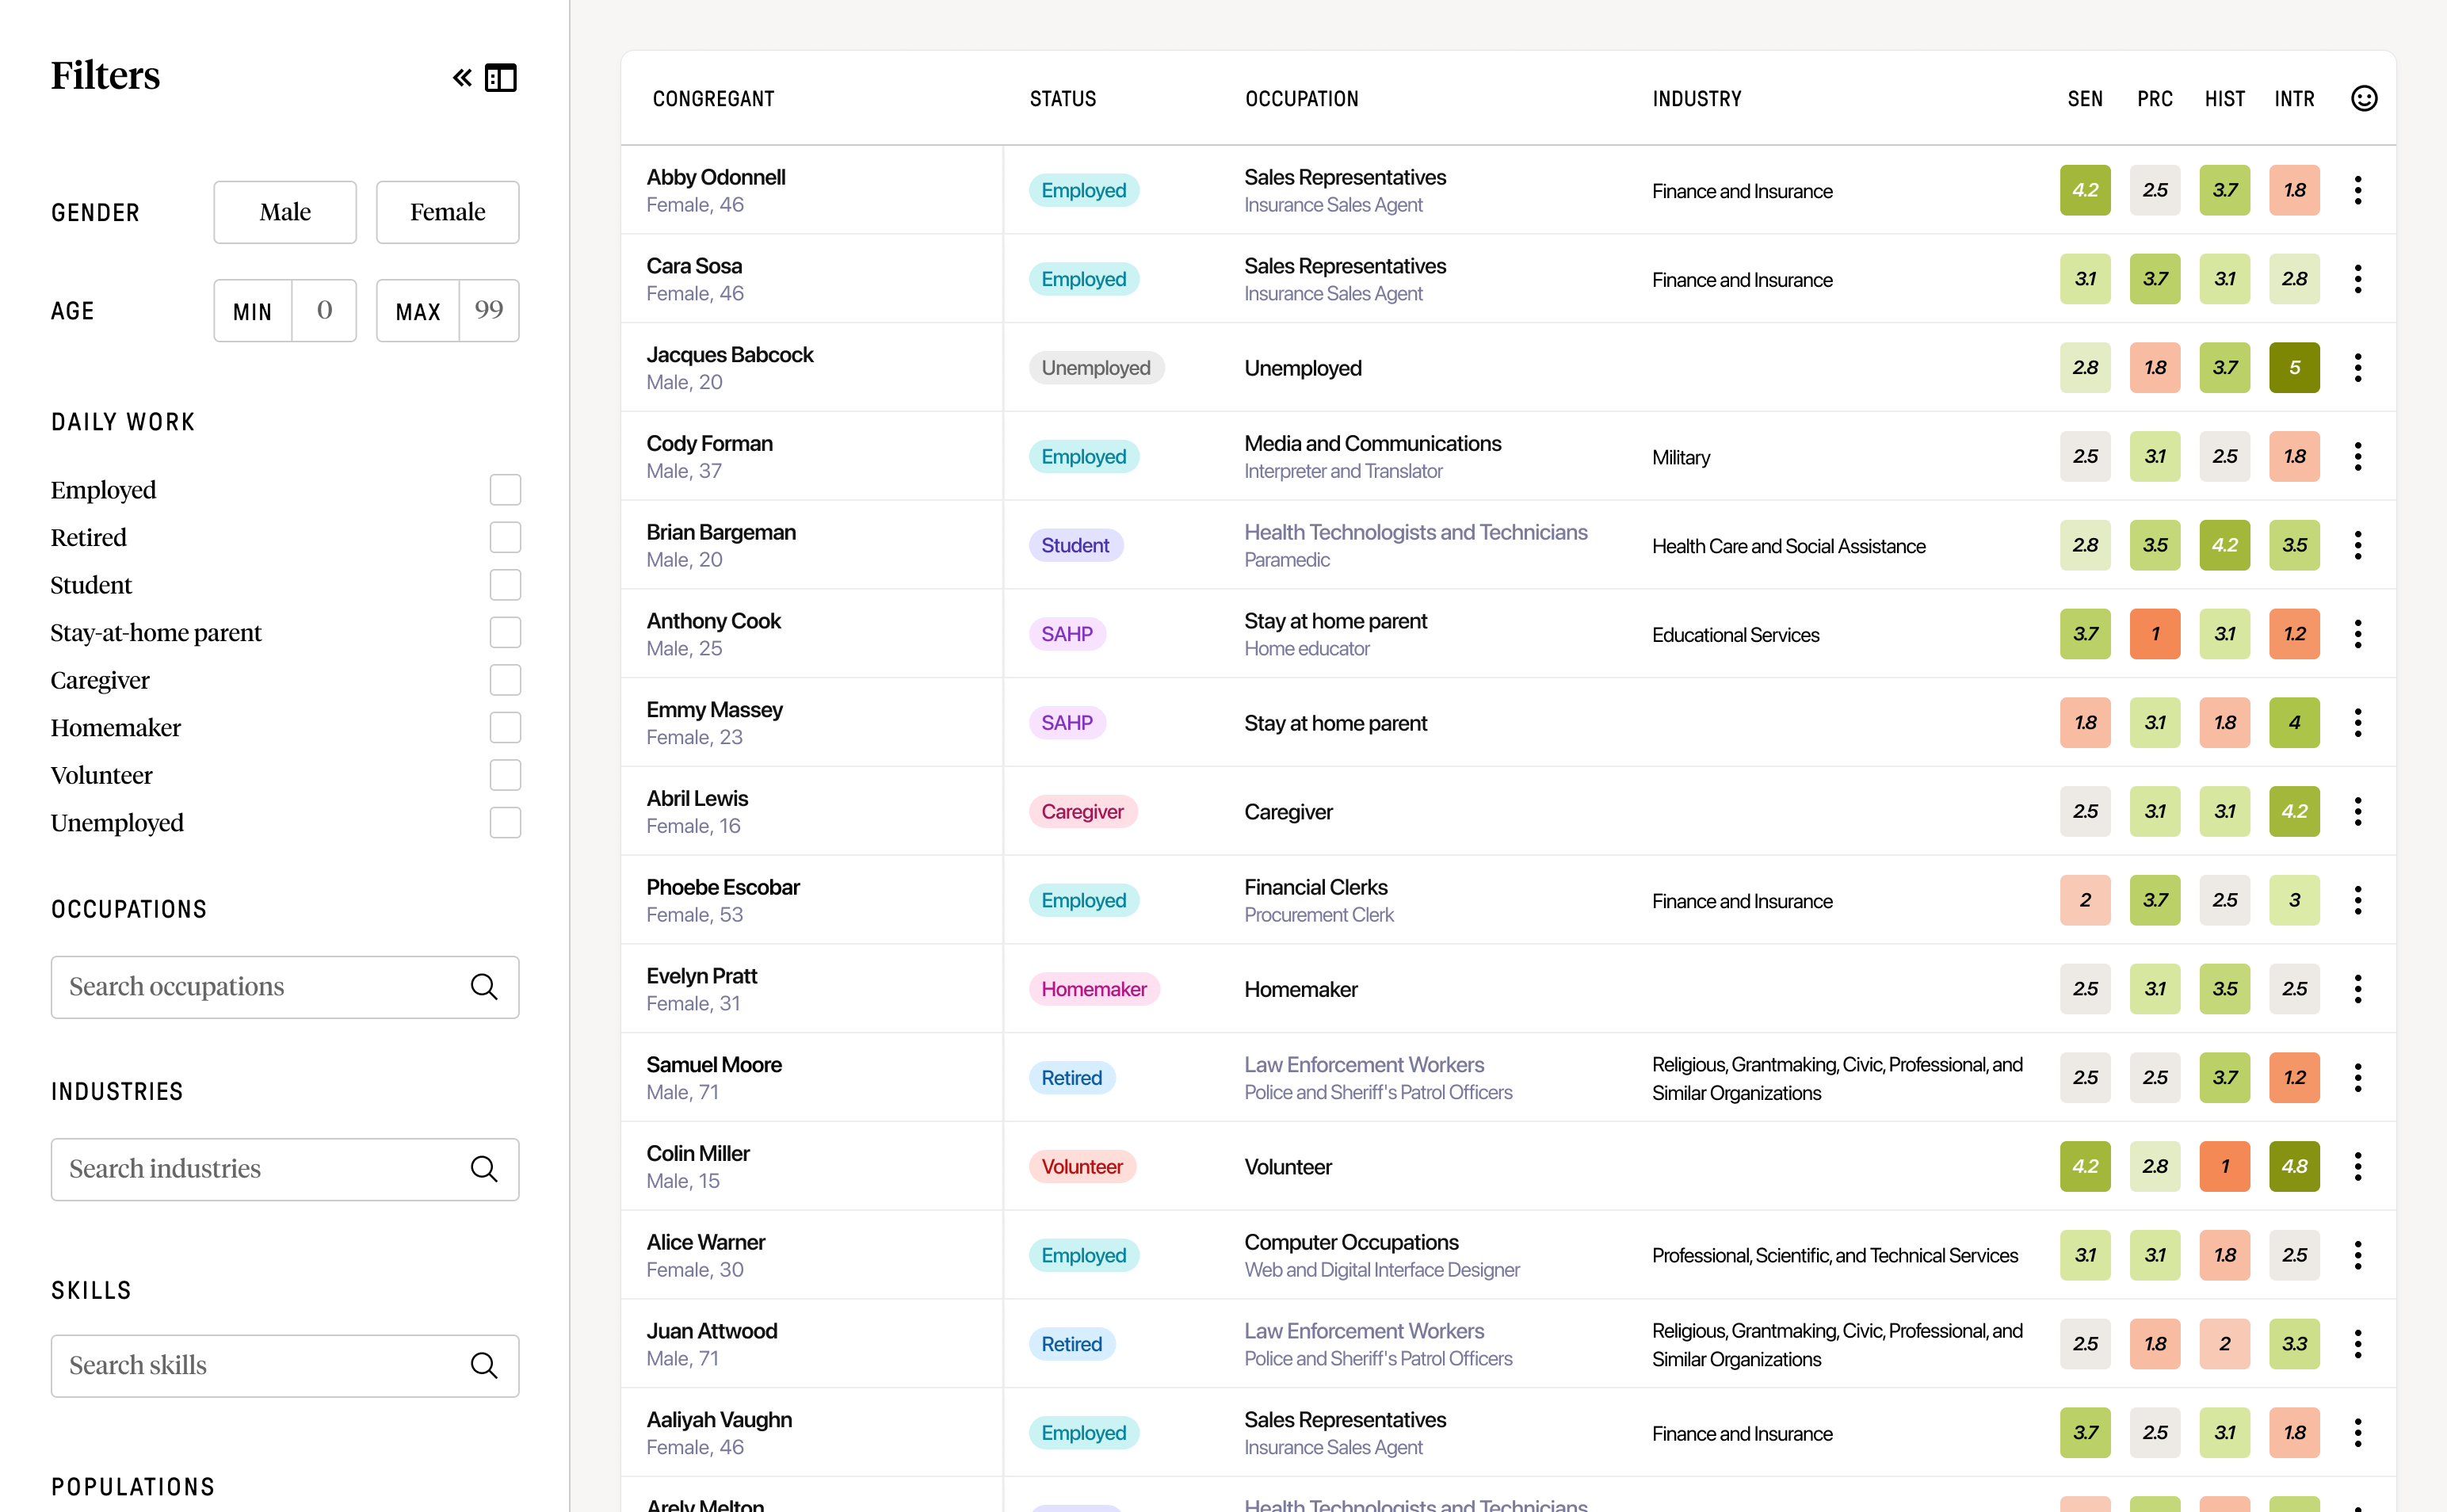Screen dimensions: 2447x1512
Task: Click Unemployed status badge for Jacques Babcock
Action: tap(1096, 368)
